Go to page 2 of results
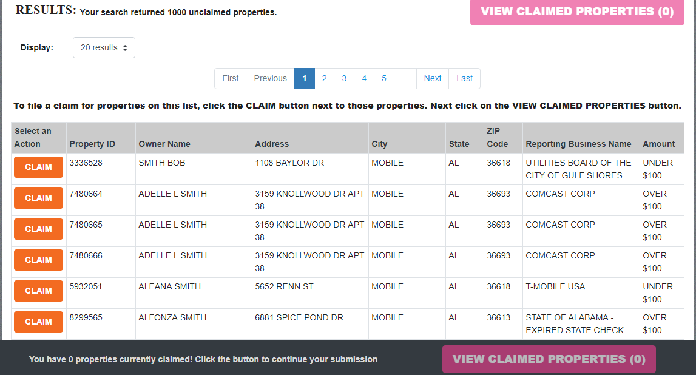Viewport: 696px width, 375px height. (324, 78)
